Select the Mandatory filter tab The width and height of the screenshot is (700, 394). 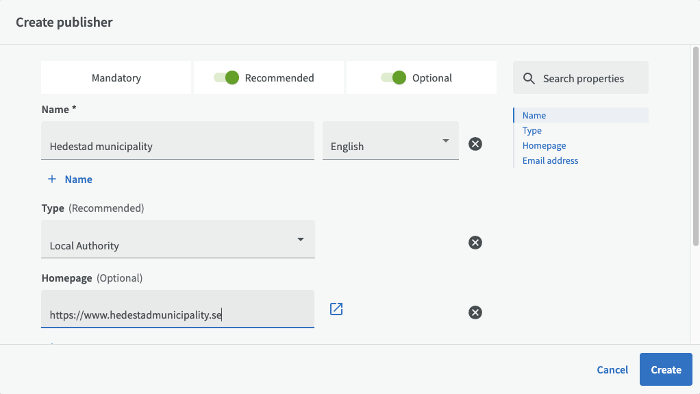tap(116, 77)
